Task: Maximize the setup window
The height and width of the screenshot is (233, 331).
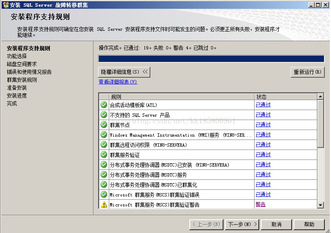Action: pos(318,5)
